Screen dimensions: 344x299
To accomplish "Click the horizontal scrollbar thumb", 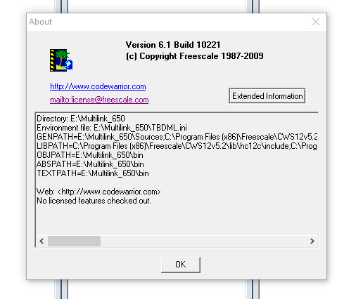I will pyautogui.click(x=74, y=241).
